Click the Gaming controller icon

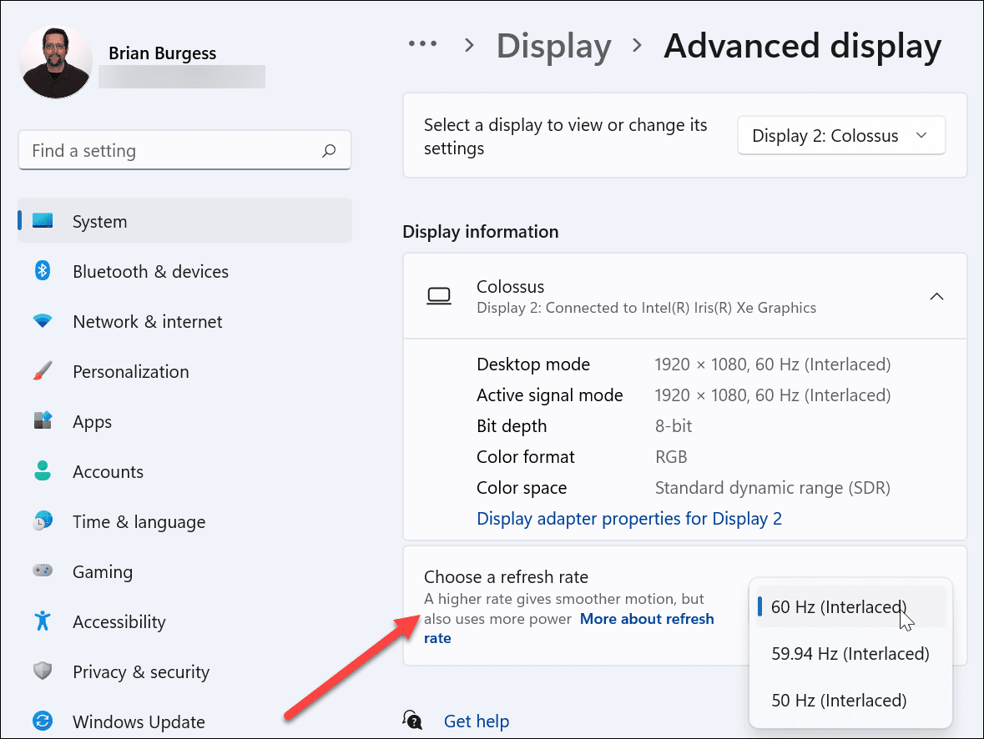[x=42, y=571]
